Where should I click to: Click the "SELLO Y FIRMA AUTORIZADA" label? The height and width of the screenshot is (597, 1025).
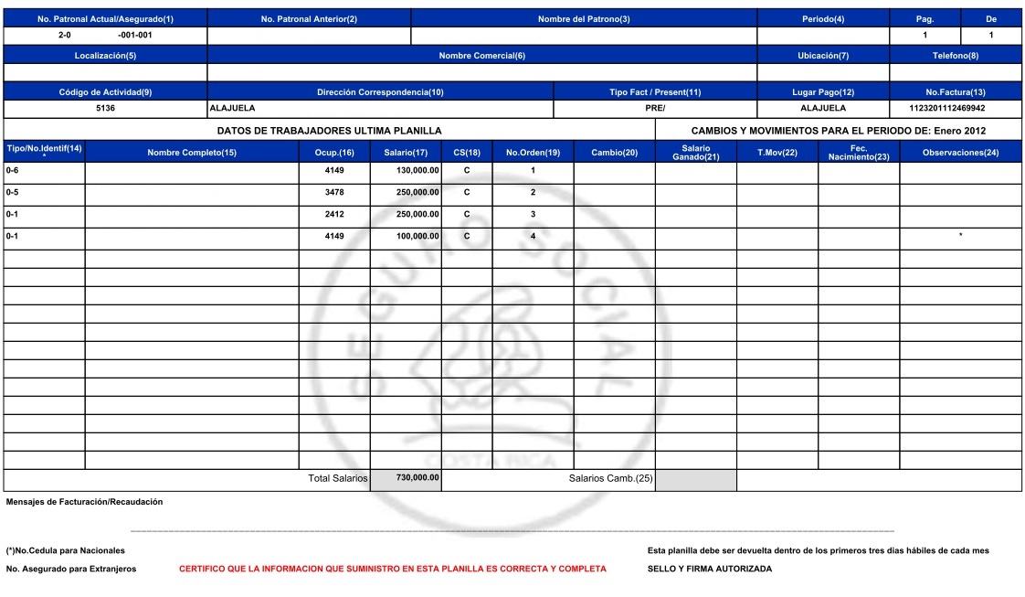tap(709, 569)
